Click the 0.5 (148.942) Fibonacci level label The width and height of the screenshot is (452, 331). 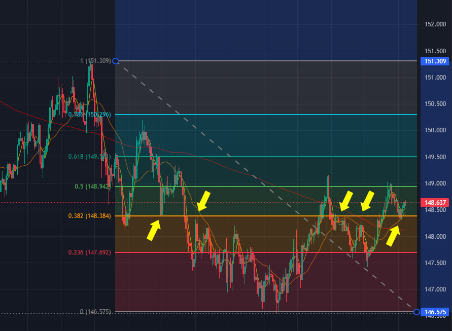(92, 187)
